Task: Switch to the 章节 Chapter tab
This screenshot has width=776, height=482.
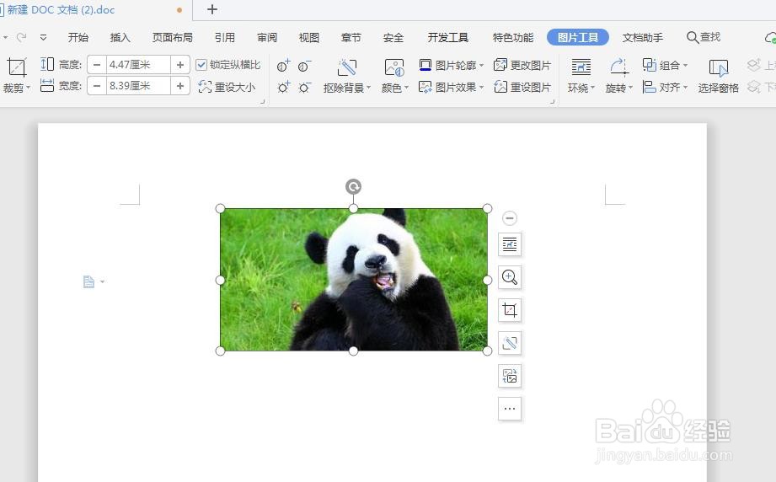Action: (x=351, y=37)
